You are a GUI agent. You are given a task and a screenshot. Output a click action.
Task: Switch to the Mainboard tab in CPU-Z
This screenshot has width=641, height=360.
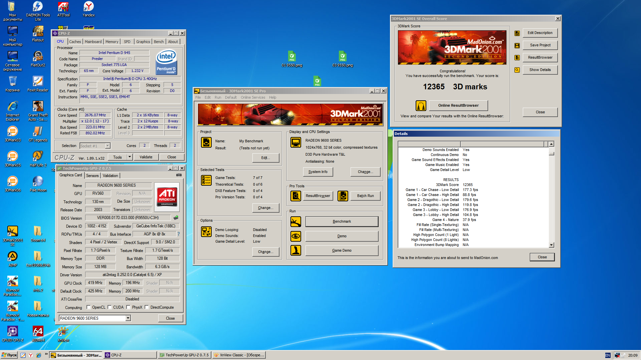click(93, 42)
